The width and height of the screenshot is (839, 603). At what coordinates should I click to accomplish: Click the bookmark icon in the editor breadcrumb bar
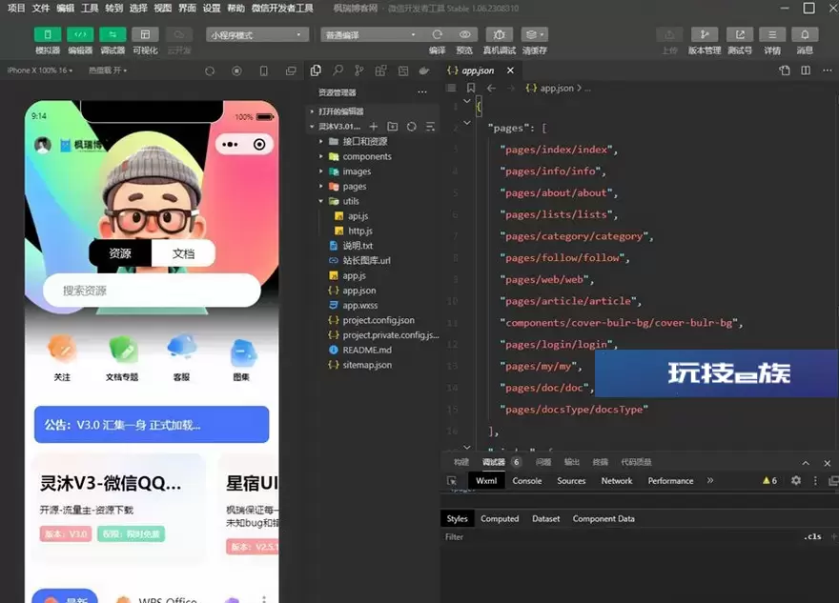click(x=471, y=88)
